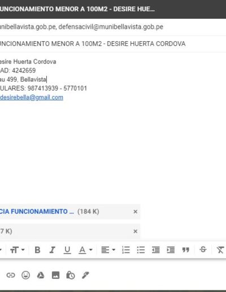Decrease the text indent
Viewport: 226px width, 292px height.
pyautogui.click(x=156, y=250)
